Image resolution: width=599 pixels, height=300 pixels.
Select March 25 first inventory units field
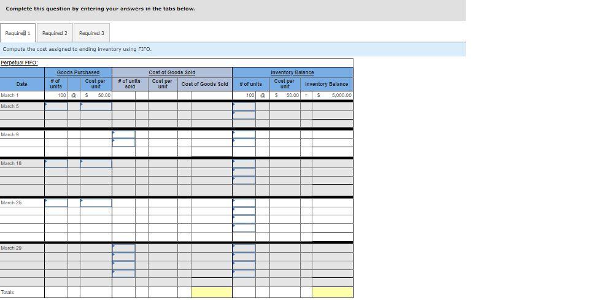(244, 202)
